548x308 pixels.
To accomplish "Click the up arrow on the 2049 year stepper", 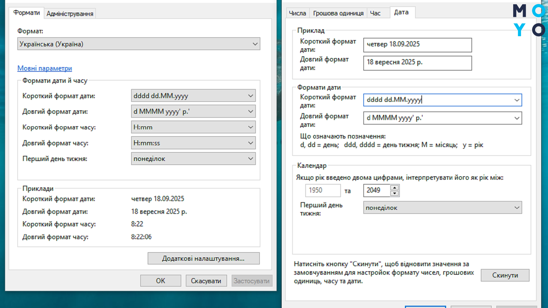I will 394,187.
